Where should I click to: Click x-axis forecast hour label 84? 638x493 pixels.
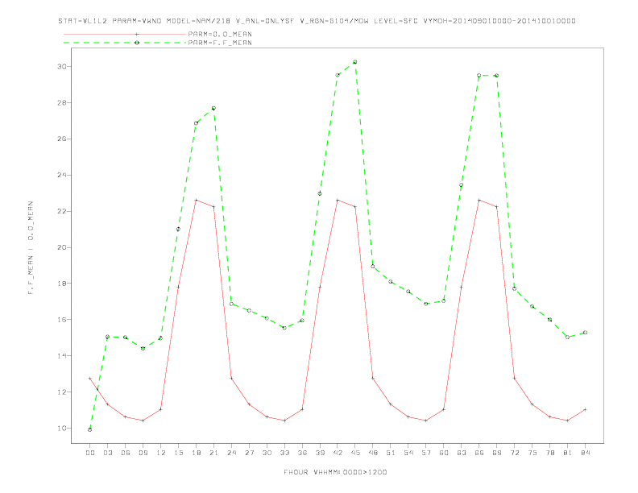coord(586,453)
